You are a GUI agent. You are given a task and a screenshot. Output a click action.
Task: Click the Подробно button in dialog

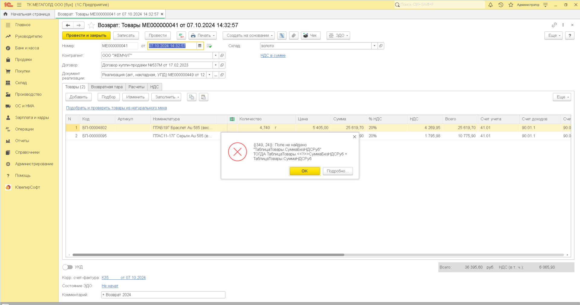coord(337,171)
